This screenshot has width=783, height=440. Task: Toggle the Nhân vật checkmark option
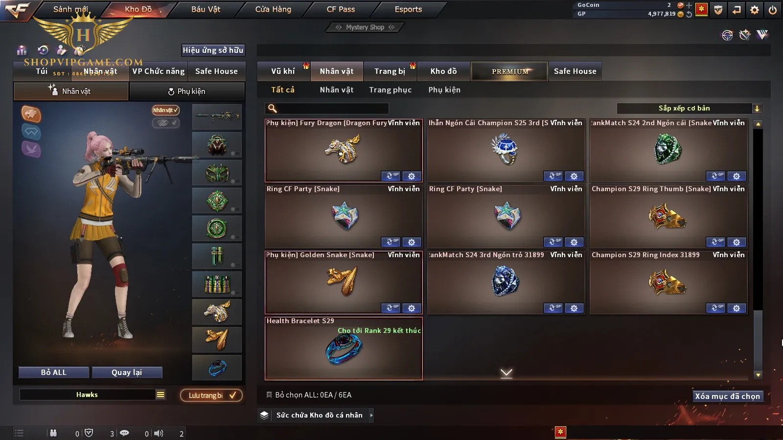click(165, 110)
